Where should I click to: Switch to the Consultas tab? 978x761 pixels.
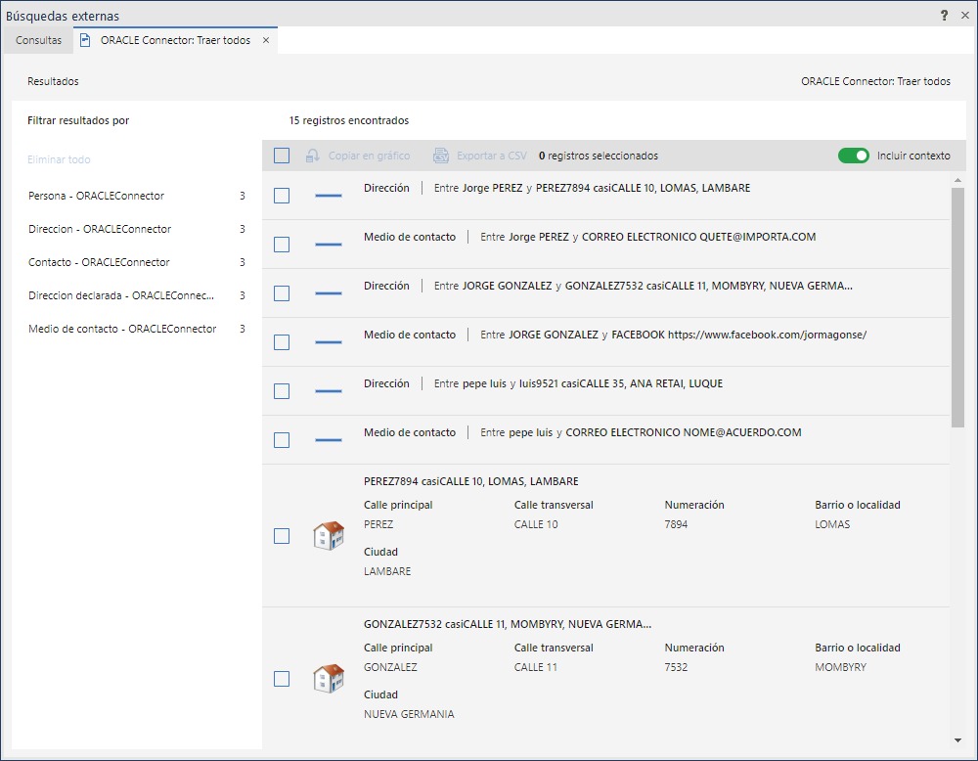37,41
